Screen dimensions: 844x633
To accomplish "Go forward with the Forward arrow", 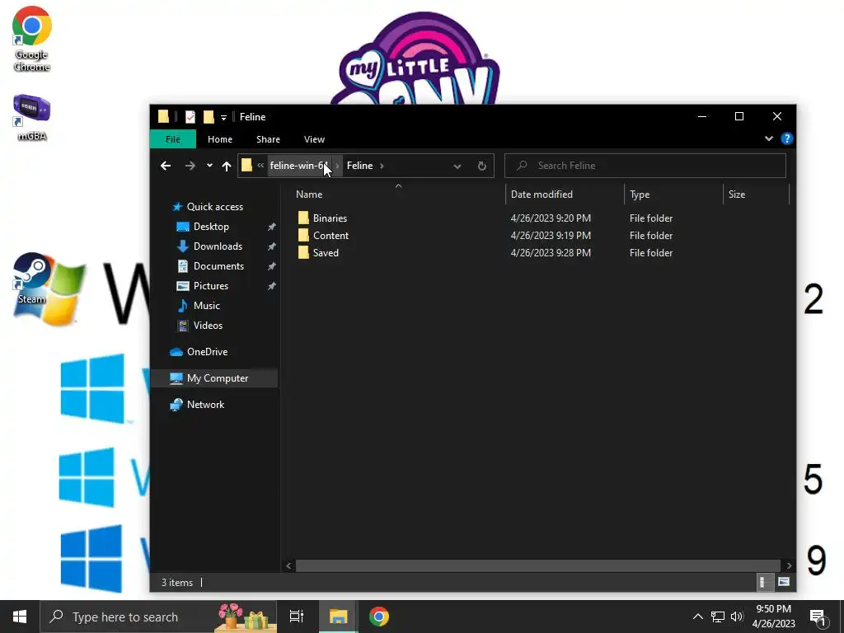I will pyautogui.click(x=190, y=166).
